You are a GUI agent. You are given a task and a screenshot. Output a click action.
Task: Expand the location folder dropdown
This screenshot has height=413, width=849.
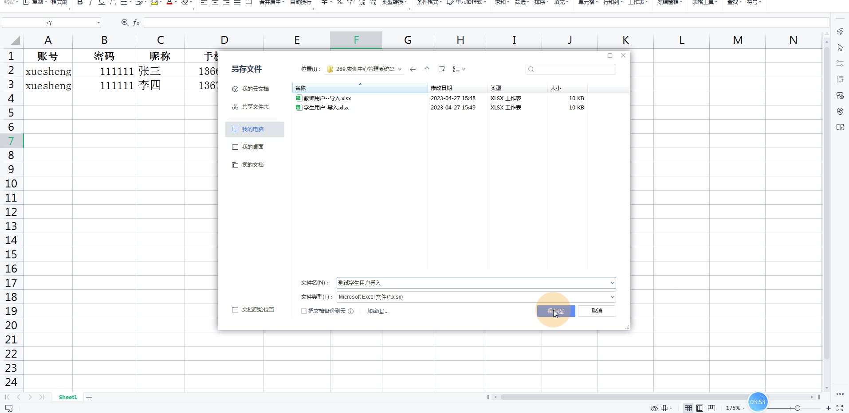coord(400,69)
